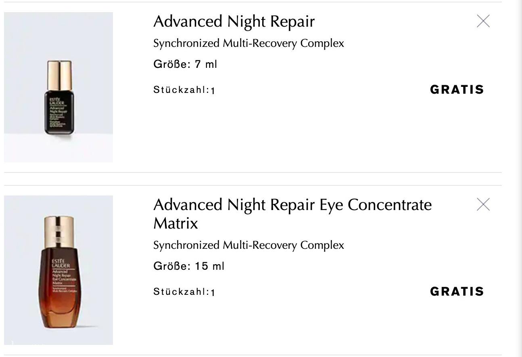Open the amber Eye Concentrate Matrix bottle thumbnail

[x=58, y=270]
